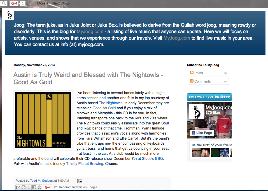Click G+1 button below the post

[x=48, y=187]
